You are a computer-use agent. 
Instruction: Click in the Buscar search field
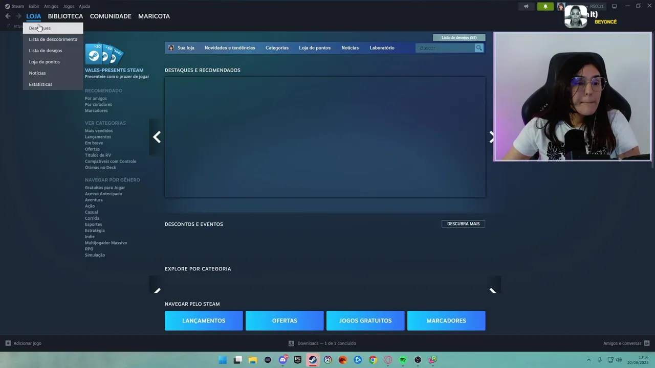pos(445,48)
